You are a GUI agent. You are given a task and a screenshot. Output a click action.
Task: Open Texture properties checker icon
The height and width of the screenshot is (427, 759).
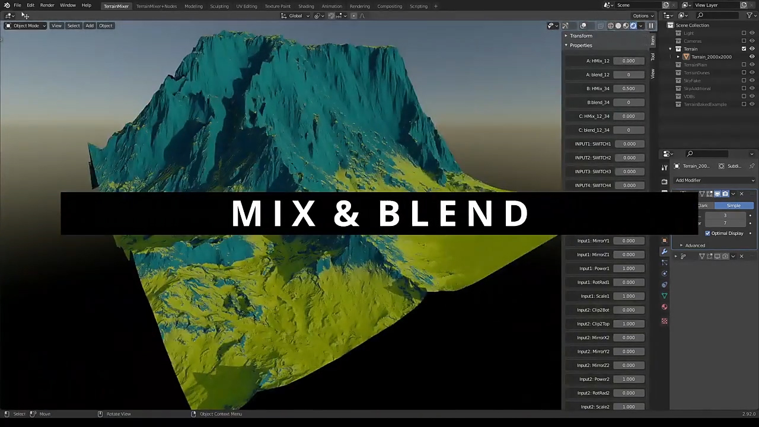pyautogui.click(x=664, y=321)
